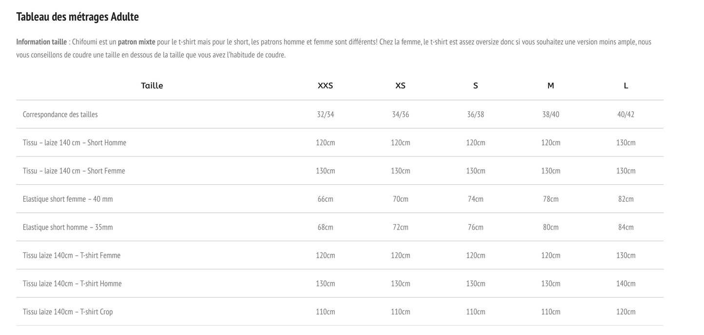The width and height of the screenshot is (704, 335).
Task: Click the "Correspondance des tailles" row label
Action: [60, 115]
